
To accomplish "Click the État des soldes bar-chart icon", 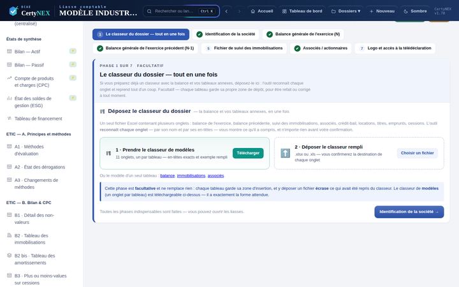I will point(10,98).
